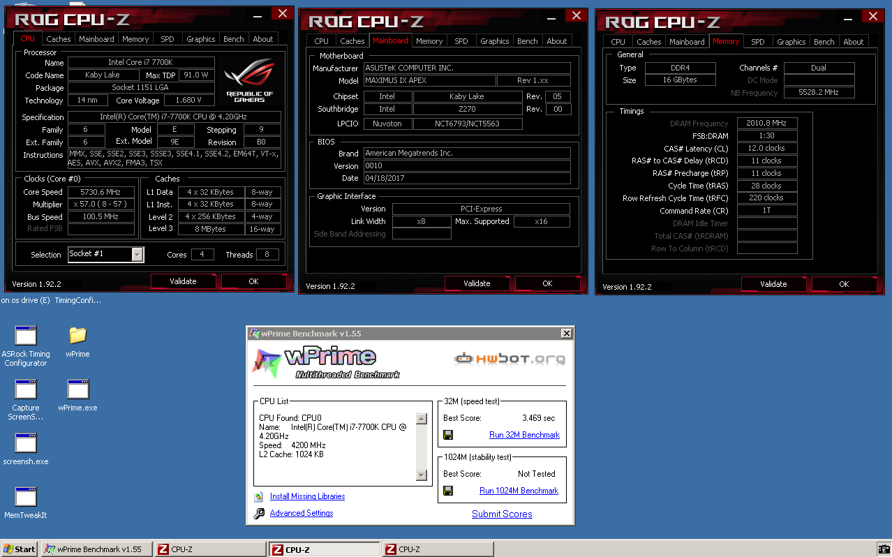Click the Core Speed value 5730.6 MHz
The height and width of the screenshot is (557, 892).
(101, 192)
